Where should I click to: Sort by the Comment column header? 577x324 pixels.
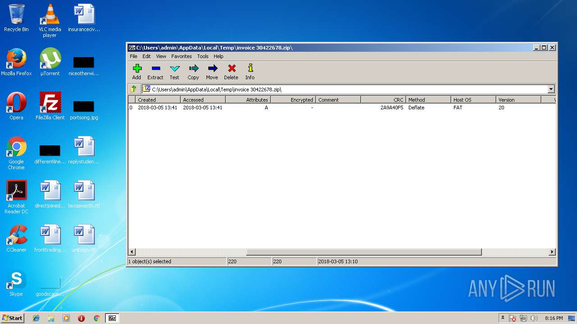(x=338, y=100)
